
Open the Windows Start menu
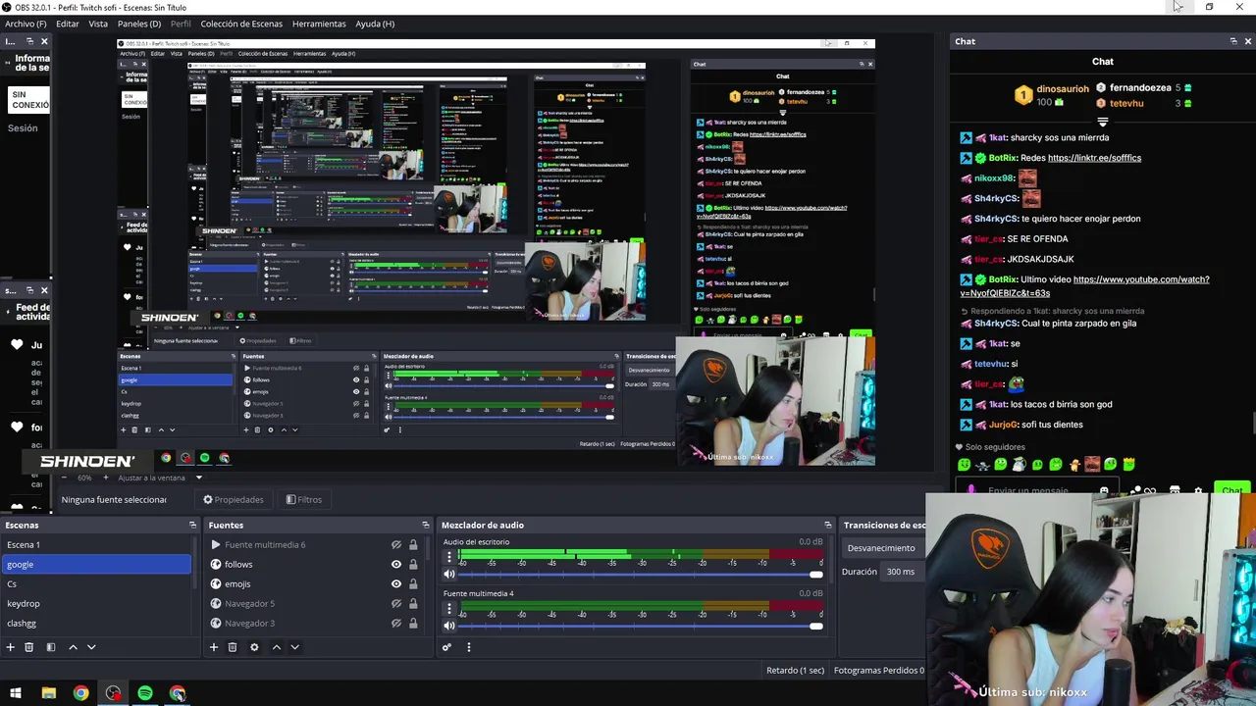(16, 693)
